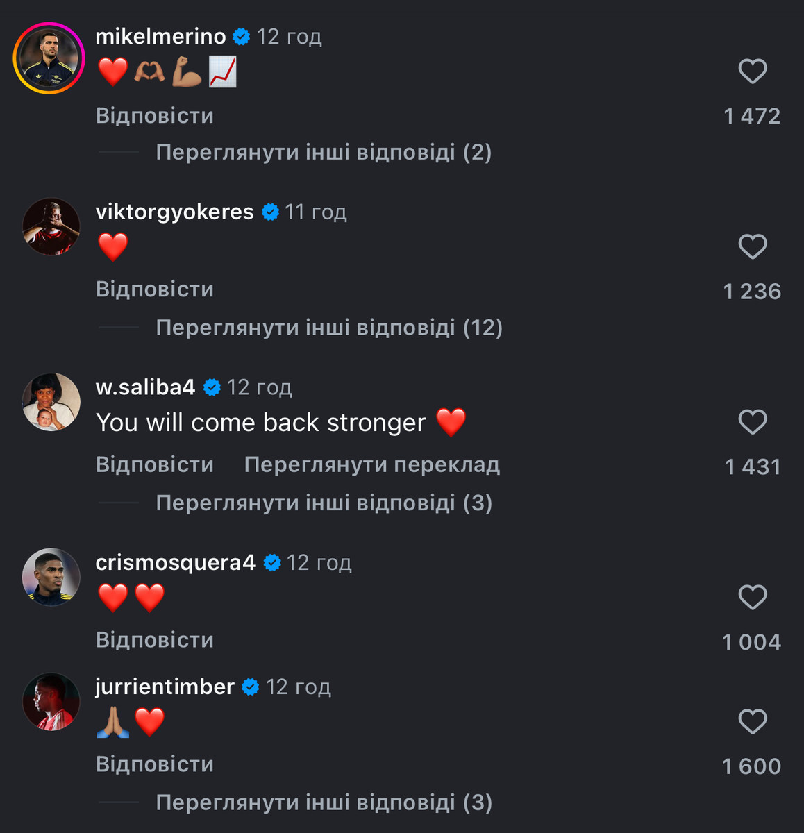Like viktorgyokeres's heart comment
Image resolution: width=804 pixels, height=833 pixels.
click(752, 246)
